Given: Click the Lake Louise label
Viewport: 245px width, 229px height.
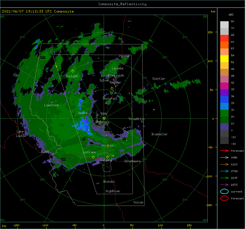Looking at the screenshot, I should [x=21, y=134].
